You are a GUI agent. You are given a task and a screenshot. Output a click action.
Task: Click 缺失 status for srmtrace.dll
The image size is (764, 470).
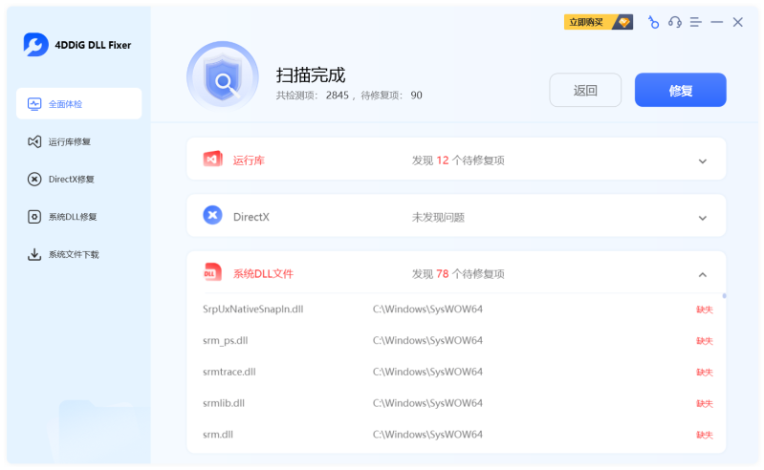705,373
